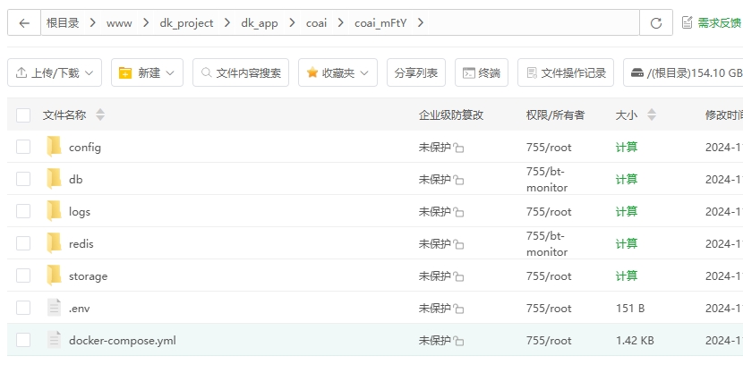Open the config folder icon
The image size is (743, 373).
pos(55,147)
